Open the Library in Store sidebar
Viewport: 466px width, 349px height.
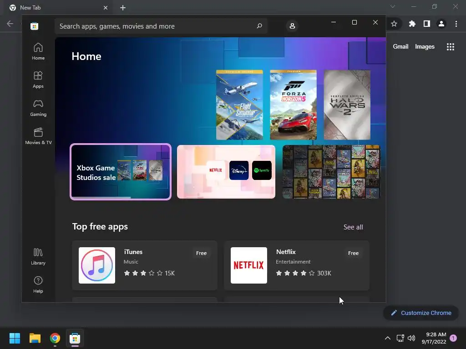click(x=38, y=257)
